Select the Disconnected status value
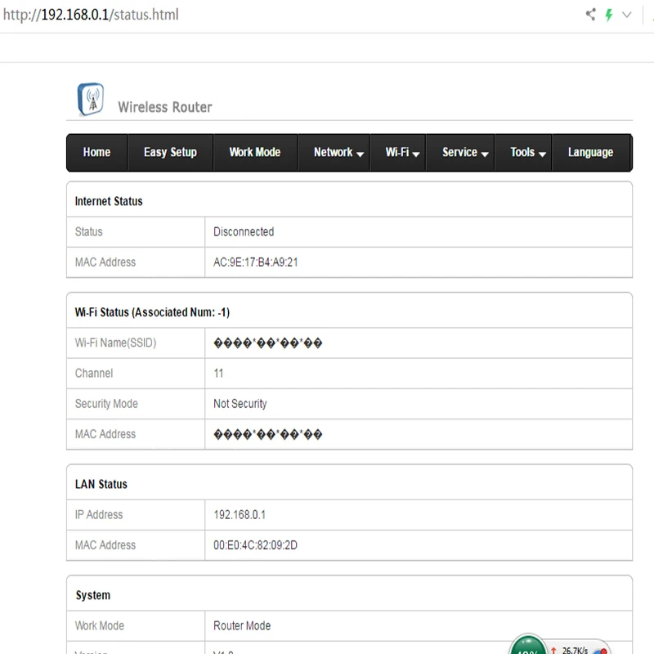Image resolution: width=654 pixels, height=654 pixels. coord(244,231)
